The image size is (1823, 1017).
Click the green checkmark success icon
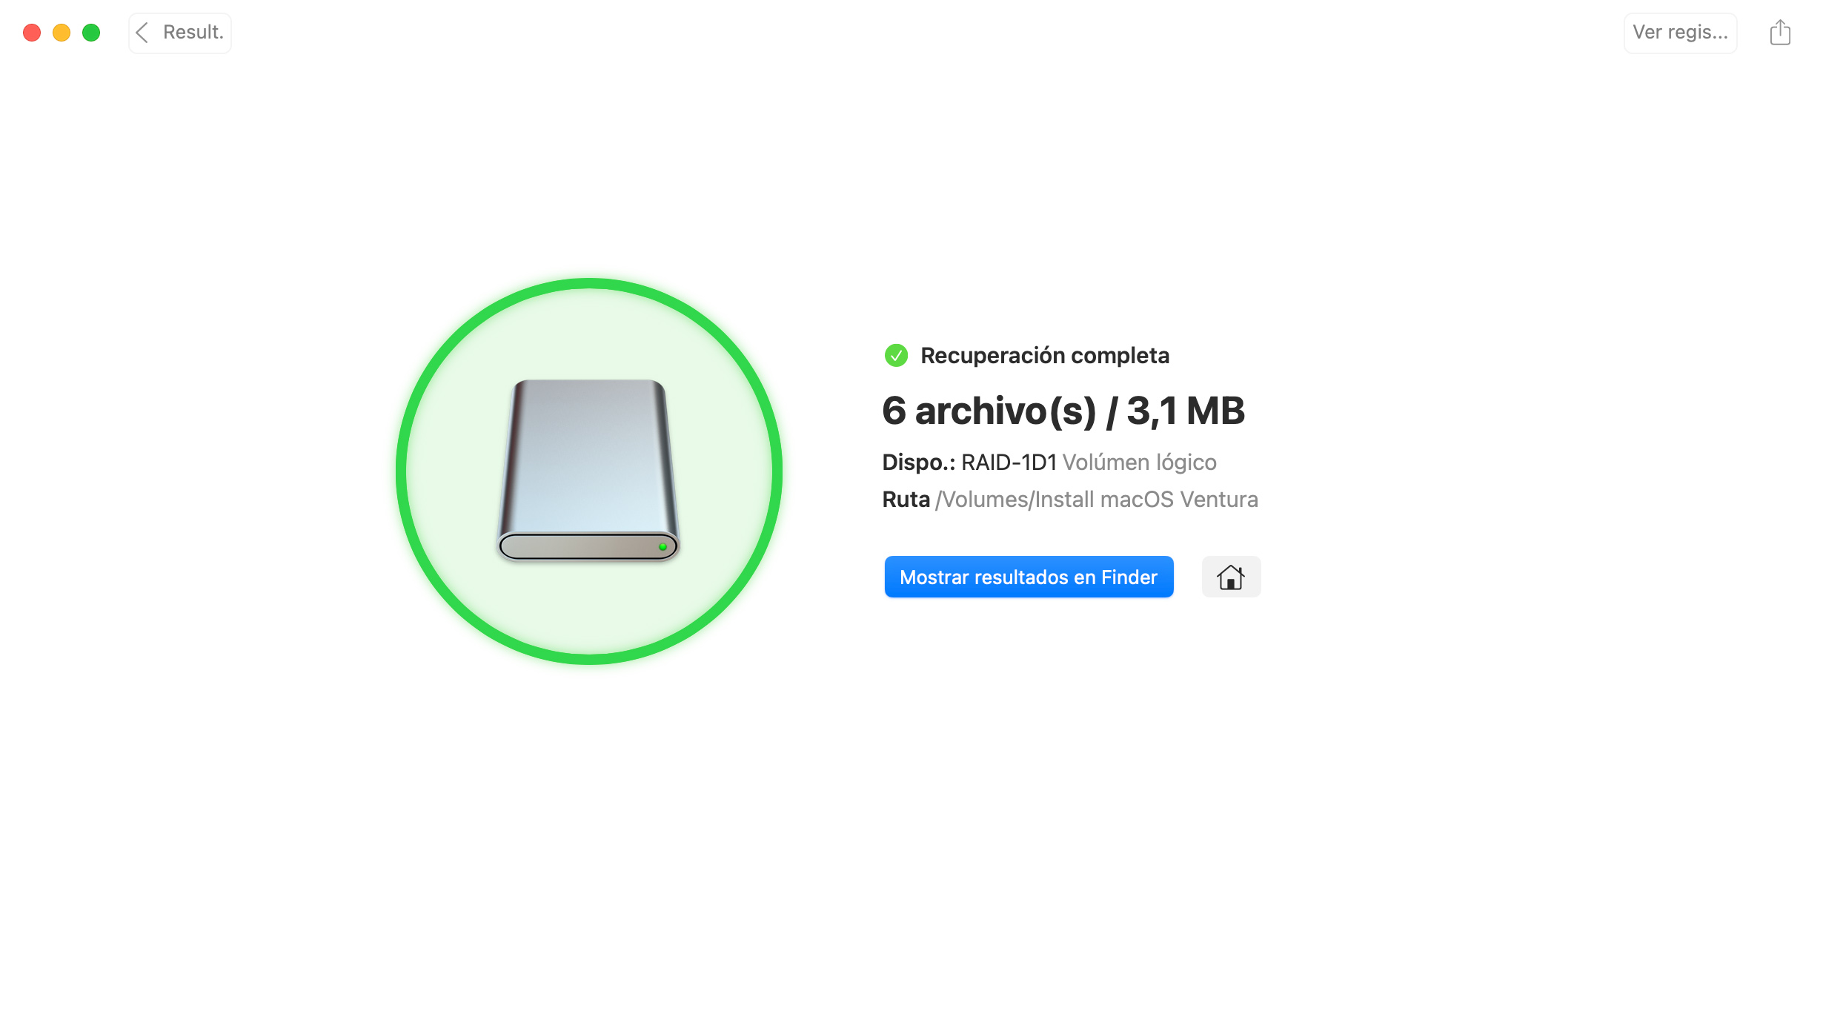coord(895,356)
